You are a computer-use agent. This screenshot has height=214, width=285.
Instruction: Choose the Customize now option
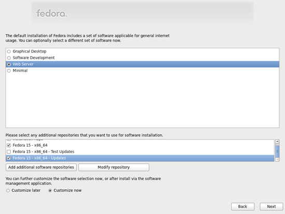[x=50, y=191]
